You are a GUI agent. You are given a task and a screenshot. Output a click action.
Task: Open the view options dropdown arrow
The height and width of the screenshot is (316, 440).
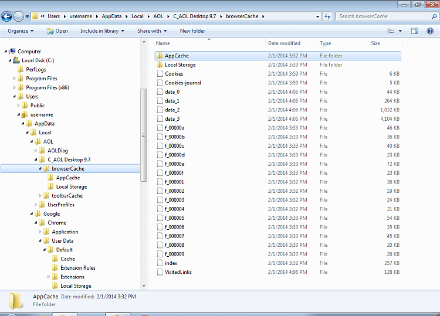click(x=400, y=31)
